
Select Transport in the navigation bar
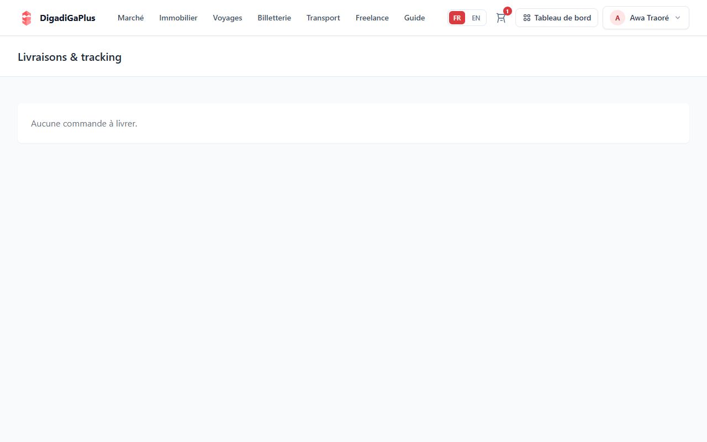323,18
